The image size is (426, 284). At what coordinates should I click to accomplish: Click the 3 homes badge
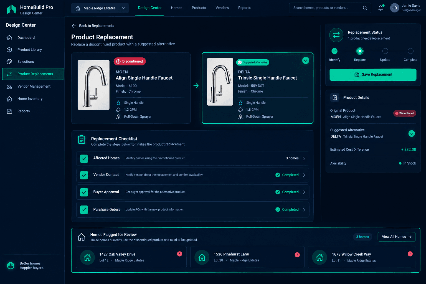[x=362, y=237]
